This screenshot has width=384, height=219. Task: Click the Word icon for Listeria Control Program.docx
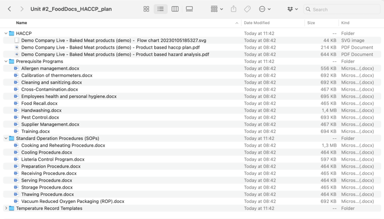(16, 159)
